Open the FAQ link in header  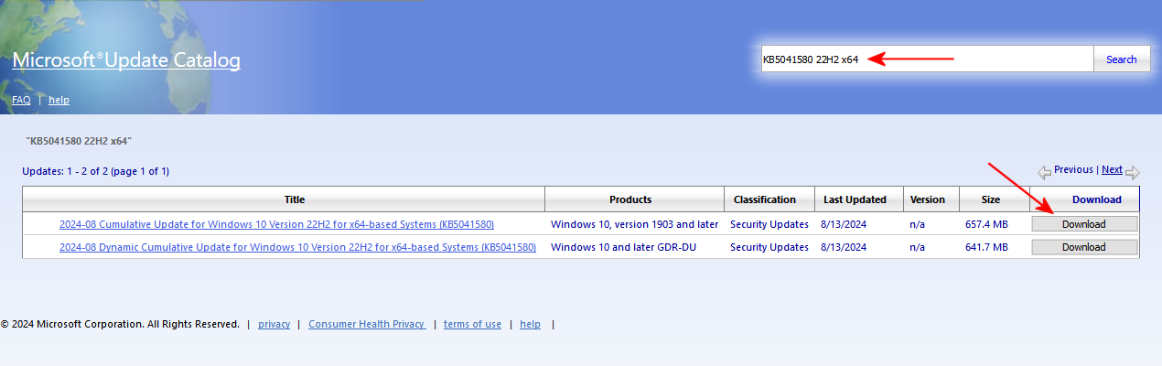(21, 100)
